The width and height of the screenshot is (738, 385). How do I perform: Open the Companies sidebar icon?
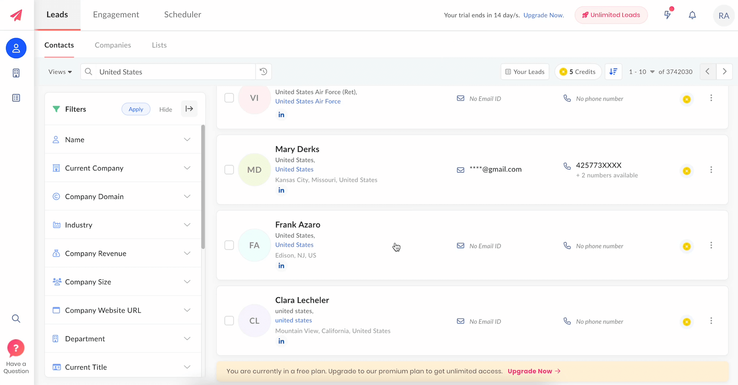coord(16,73)
